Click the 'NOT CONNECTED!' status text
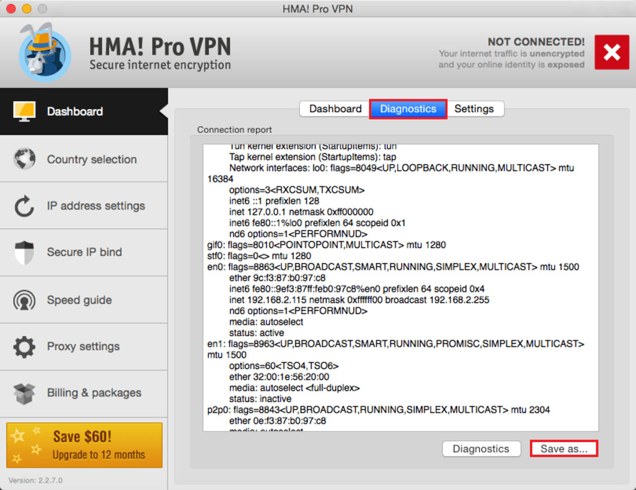The image size is (636, 490). (536, 42)
